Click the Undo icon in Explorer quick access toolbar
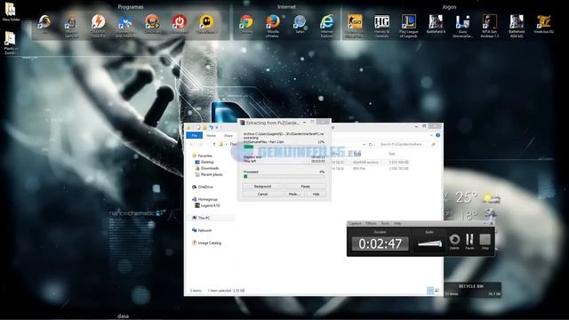 tap(212, 127)
